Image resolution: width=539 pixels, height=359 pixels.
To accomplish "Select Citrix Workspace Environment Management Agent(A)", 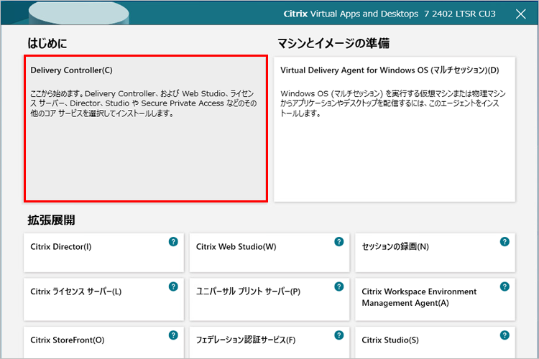I will pyautogui.click(x=424, y=299).
